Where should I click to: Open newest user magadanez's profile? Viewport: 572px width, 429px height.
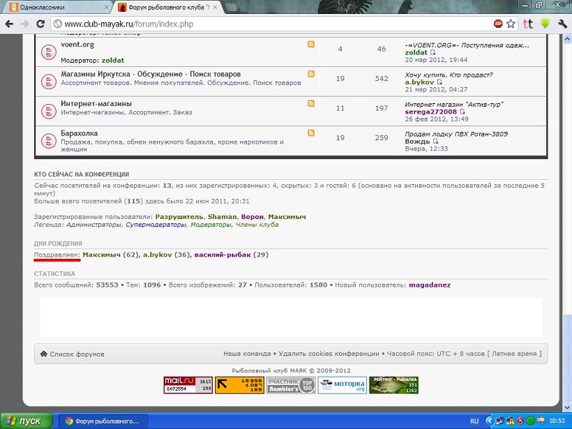coord(430,285)
